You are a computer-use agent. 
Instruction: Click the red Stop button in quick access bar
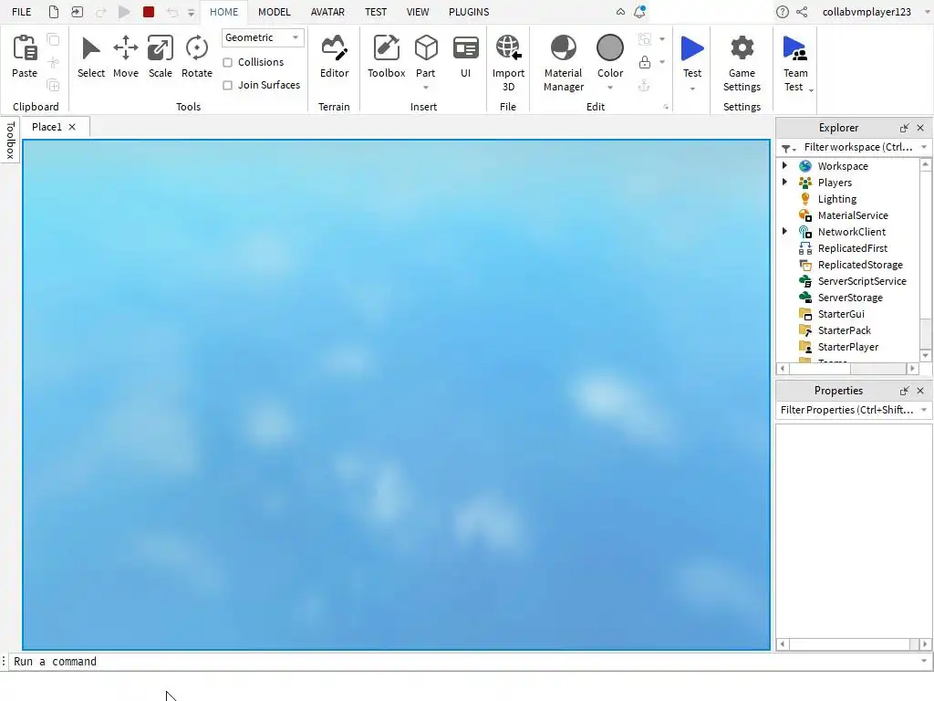pyautogui.click(x=149, y=11)
